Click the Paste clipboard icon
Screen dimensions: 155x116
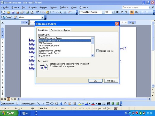48,12
